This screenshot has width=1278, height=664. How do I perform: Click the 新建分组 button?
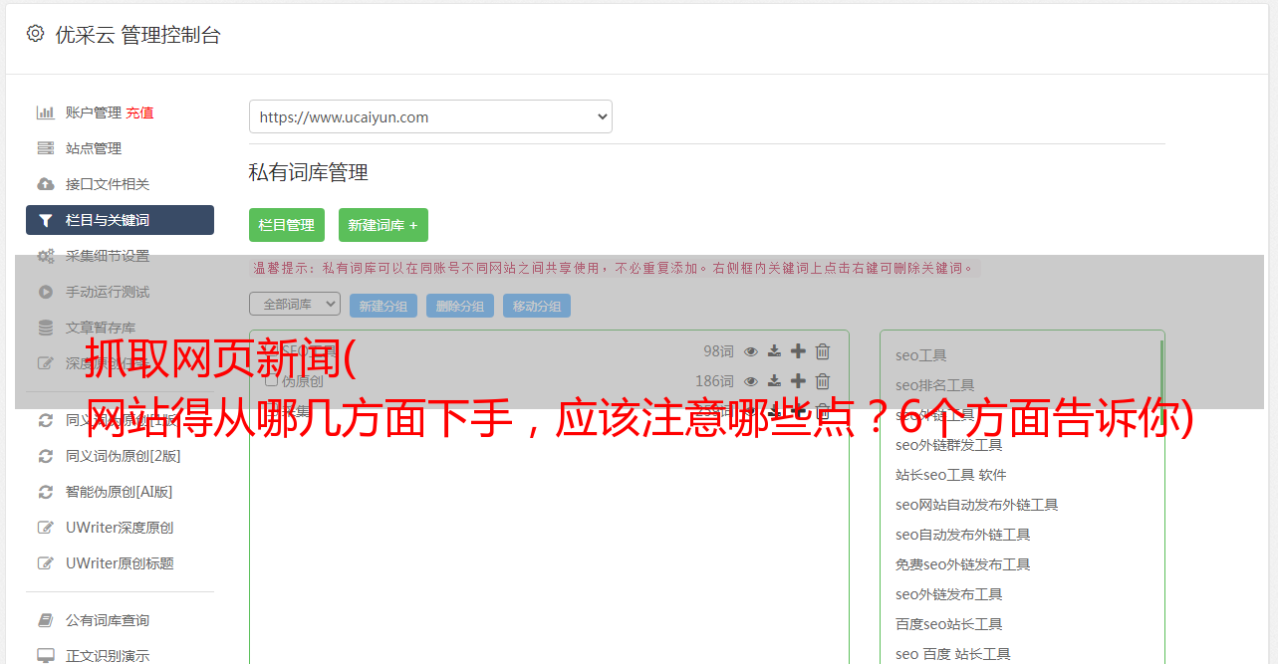click(383, 306)
